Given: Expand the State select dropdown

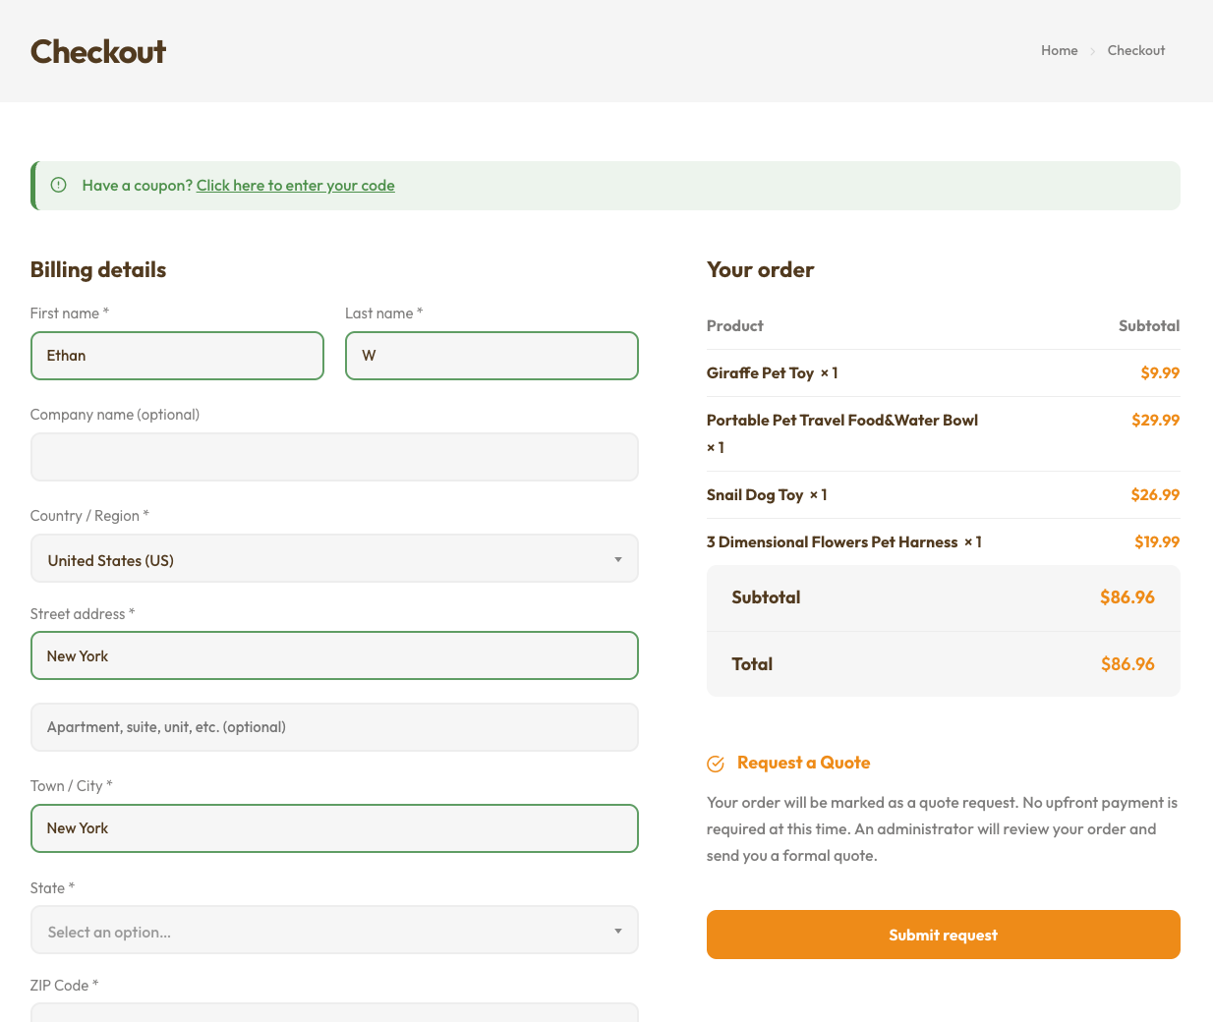Looking at the screenshot, I should pos(334,931).
